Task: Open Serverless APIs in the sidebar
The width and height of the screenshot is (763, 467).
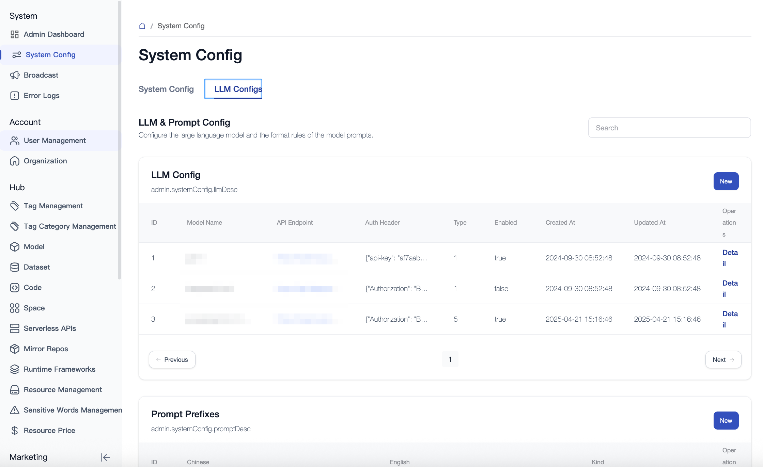Action: [50, 328]
